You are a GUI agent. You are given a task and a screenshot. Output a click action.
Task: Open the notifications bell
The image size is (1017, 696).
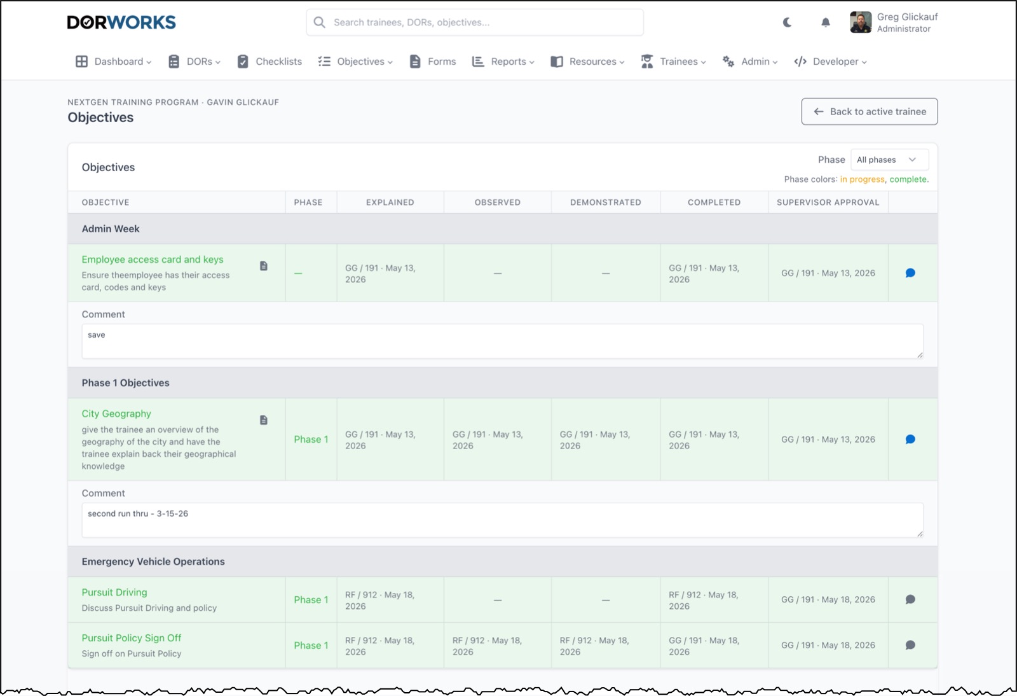825,22
